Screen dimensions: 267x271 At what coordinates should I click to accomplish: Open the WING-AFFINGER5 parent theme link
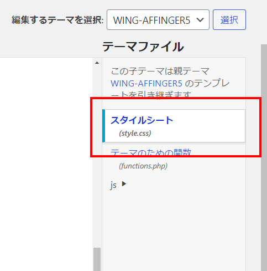(146, 84)
